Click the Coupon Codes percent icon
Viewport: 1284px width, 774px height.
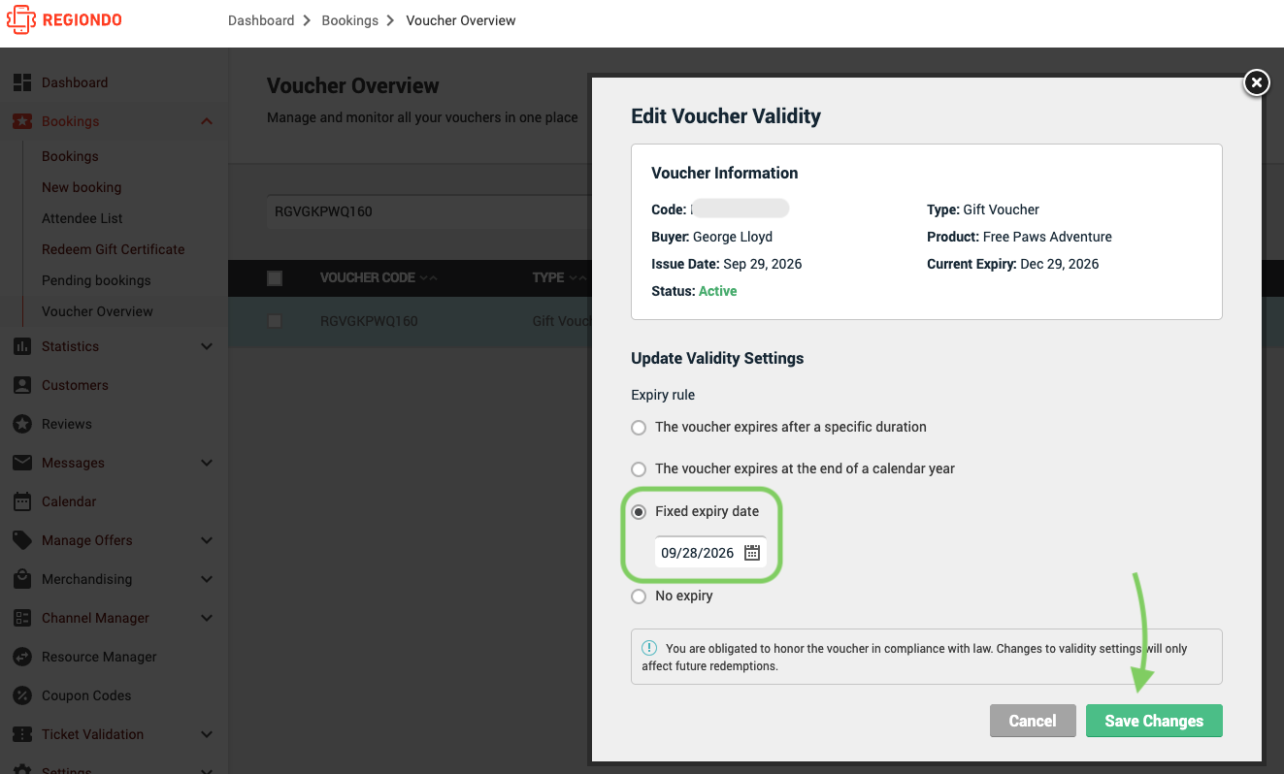click(x=22, y=695)
